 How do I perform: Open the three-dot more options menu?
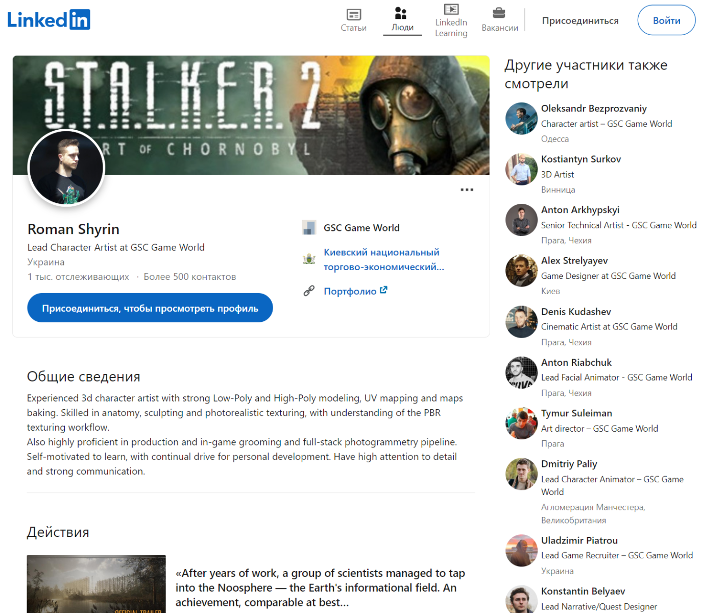467,190
